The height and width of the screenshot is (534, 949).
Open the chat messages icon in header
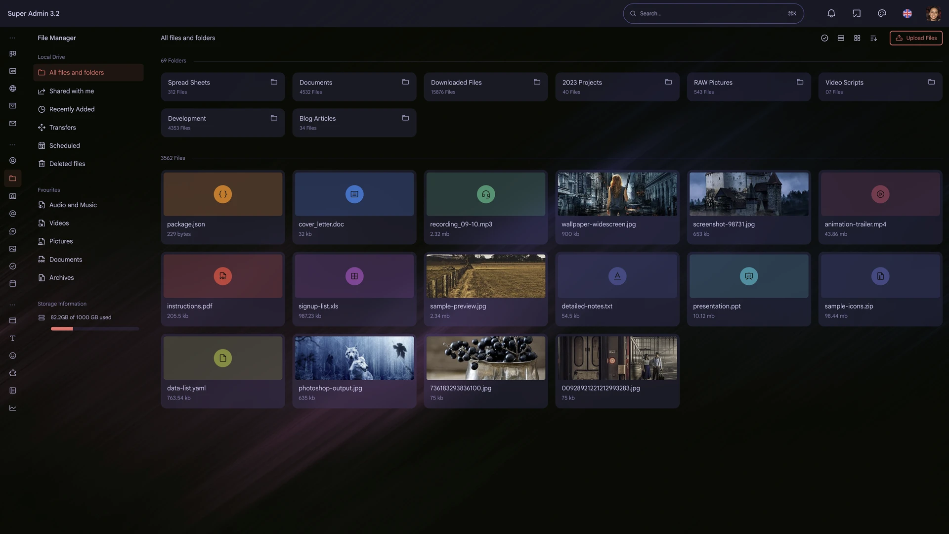(857, 13)
